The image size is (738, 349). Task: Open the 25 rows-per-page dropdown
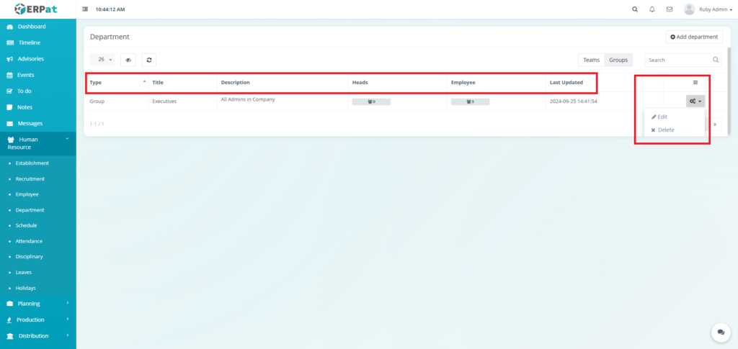[102, 60]
